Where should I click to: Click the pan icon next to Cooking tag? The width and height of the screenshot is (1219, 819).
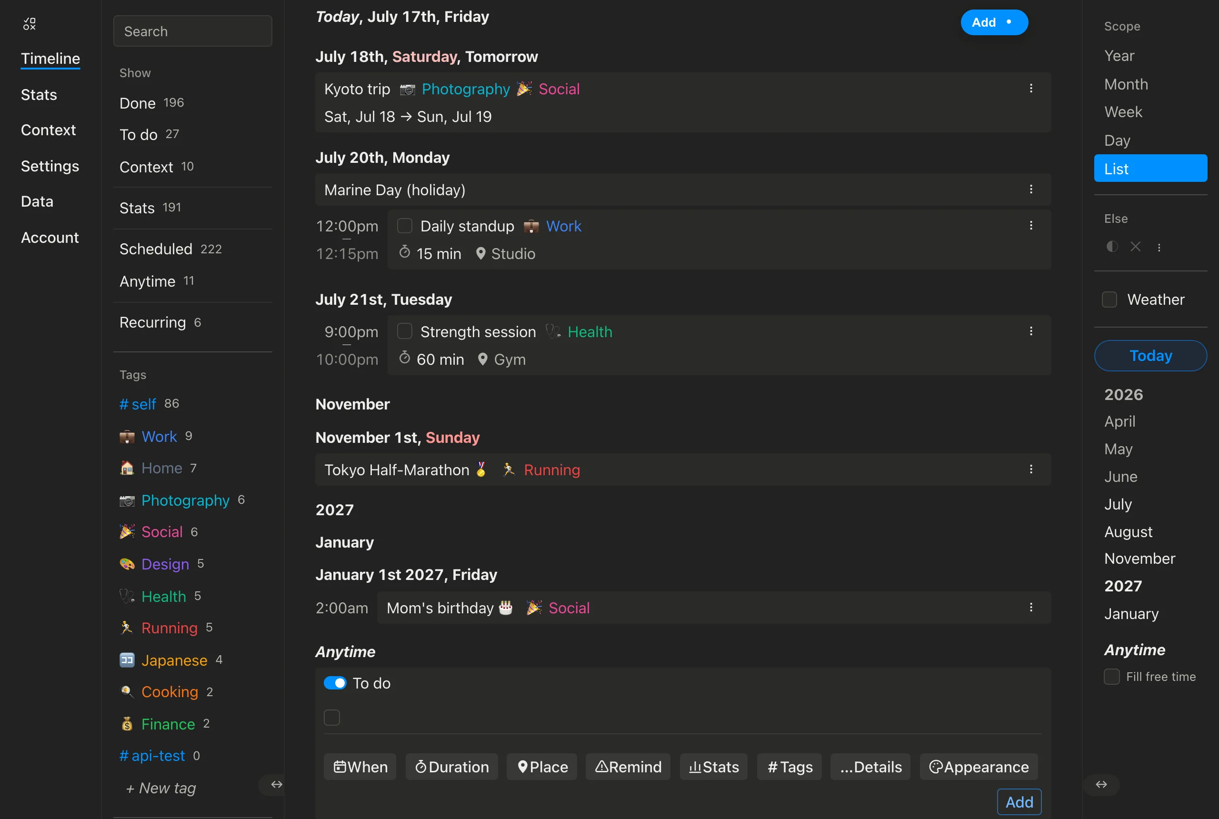(x=127, y=691)
